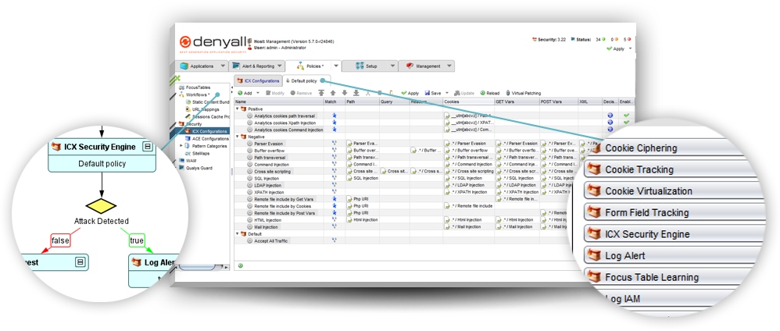The height and width of the screenshot is (331, 780).
Task: Open the Applications tab dropdown arrow
Action: 223,66
